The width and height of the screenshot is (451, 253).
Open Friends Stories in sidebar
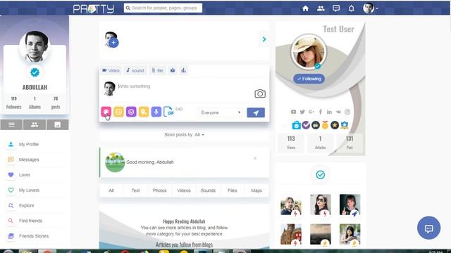click(x=35, y=236)
